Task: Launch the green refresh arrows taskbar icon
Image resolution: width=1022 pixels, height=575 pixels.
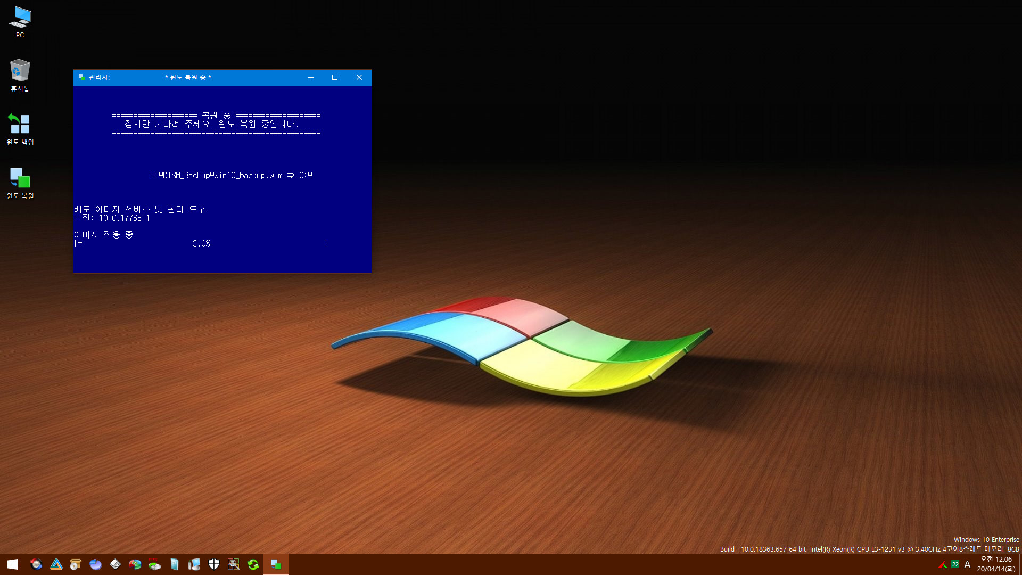Action: pyautogui.click(x=253, y=564)
